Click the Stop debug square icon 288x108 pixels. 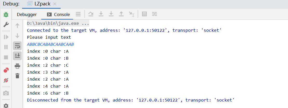[x=6, y=57]
